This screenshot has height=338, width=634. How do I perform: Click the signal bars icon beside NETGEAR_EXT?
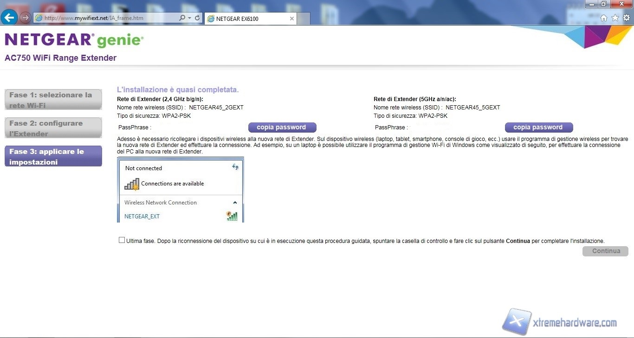(232, 216)
